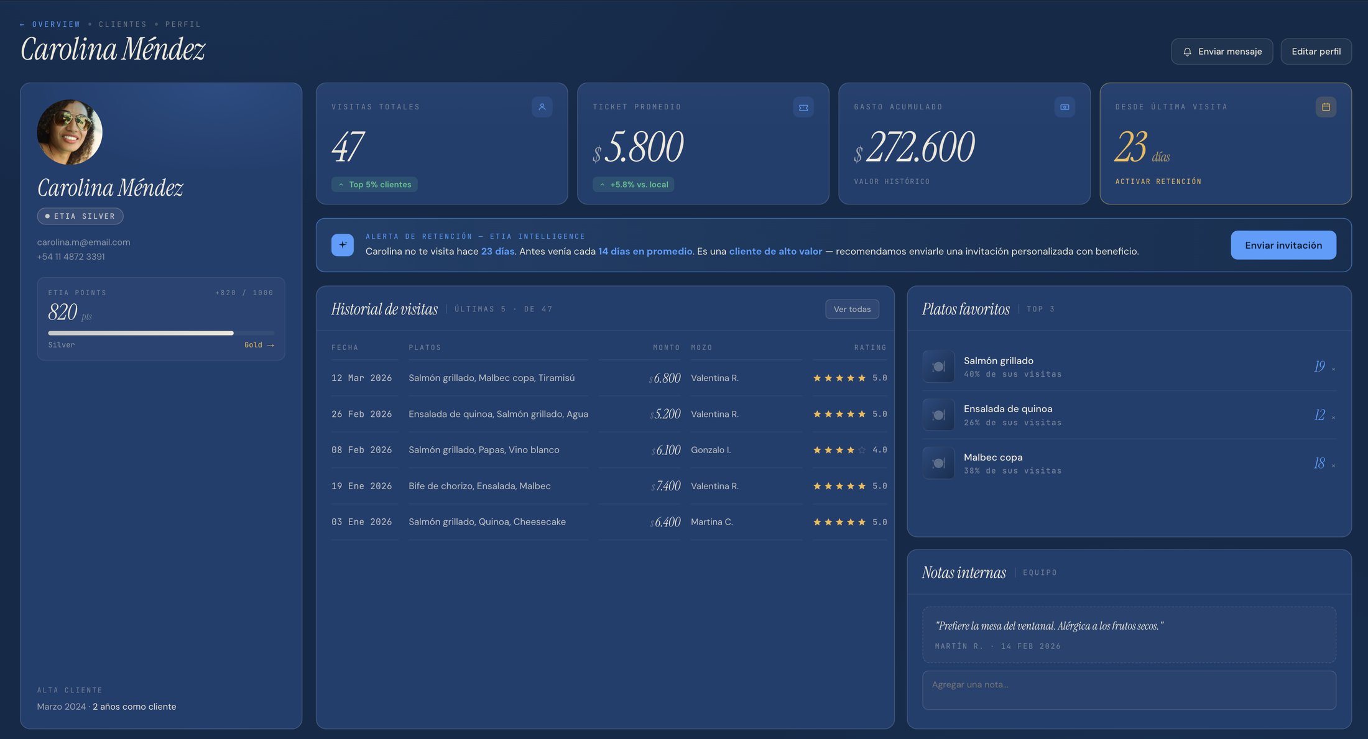This screenshot has height=739, width=1368.
Task: Click the $6.800 amount
Action: click(665, 378)
